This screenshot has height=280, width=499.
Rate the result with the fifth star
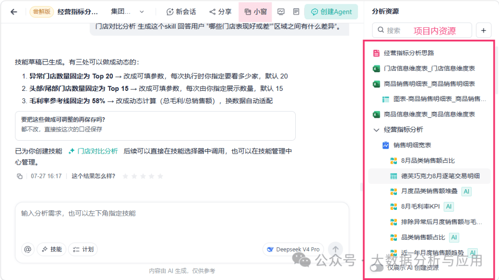click(x=160, y=176)
